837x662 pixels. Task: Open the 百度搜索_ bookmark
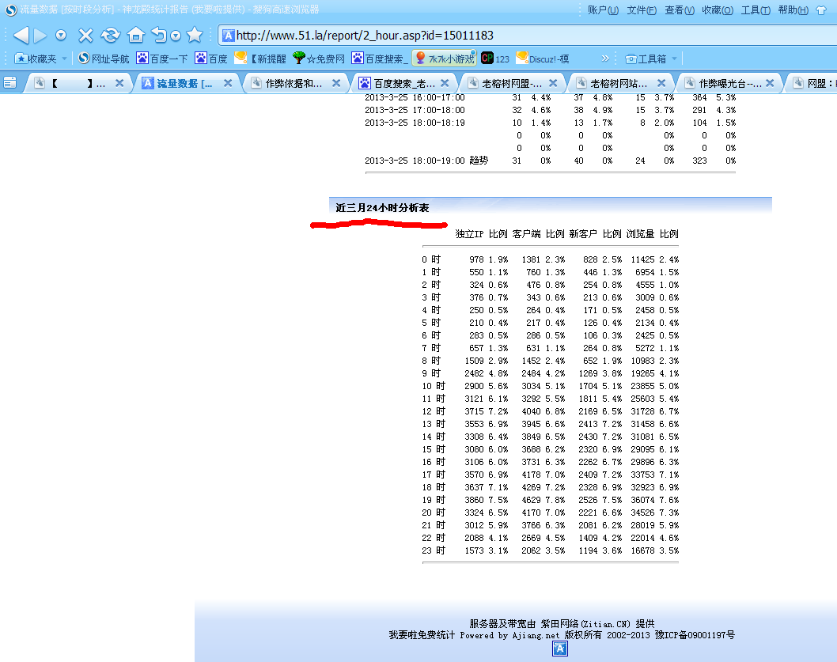pos(380,59)
